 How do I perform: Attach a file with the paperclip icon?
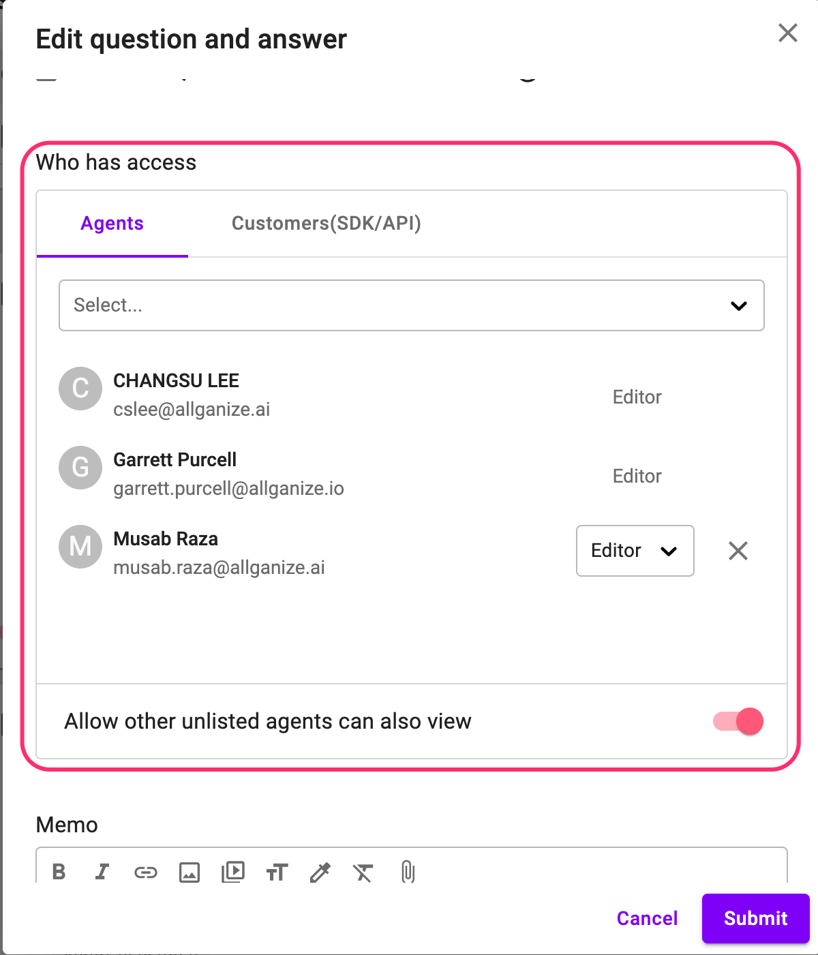[408, 872]
